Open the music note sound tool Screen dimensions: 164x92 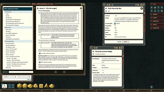(x=158, y=11)
